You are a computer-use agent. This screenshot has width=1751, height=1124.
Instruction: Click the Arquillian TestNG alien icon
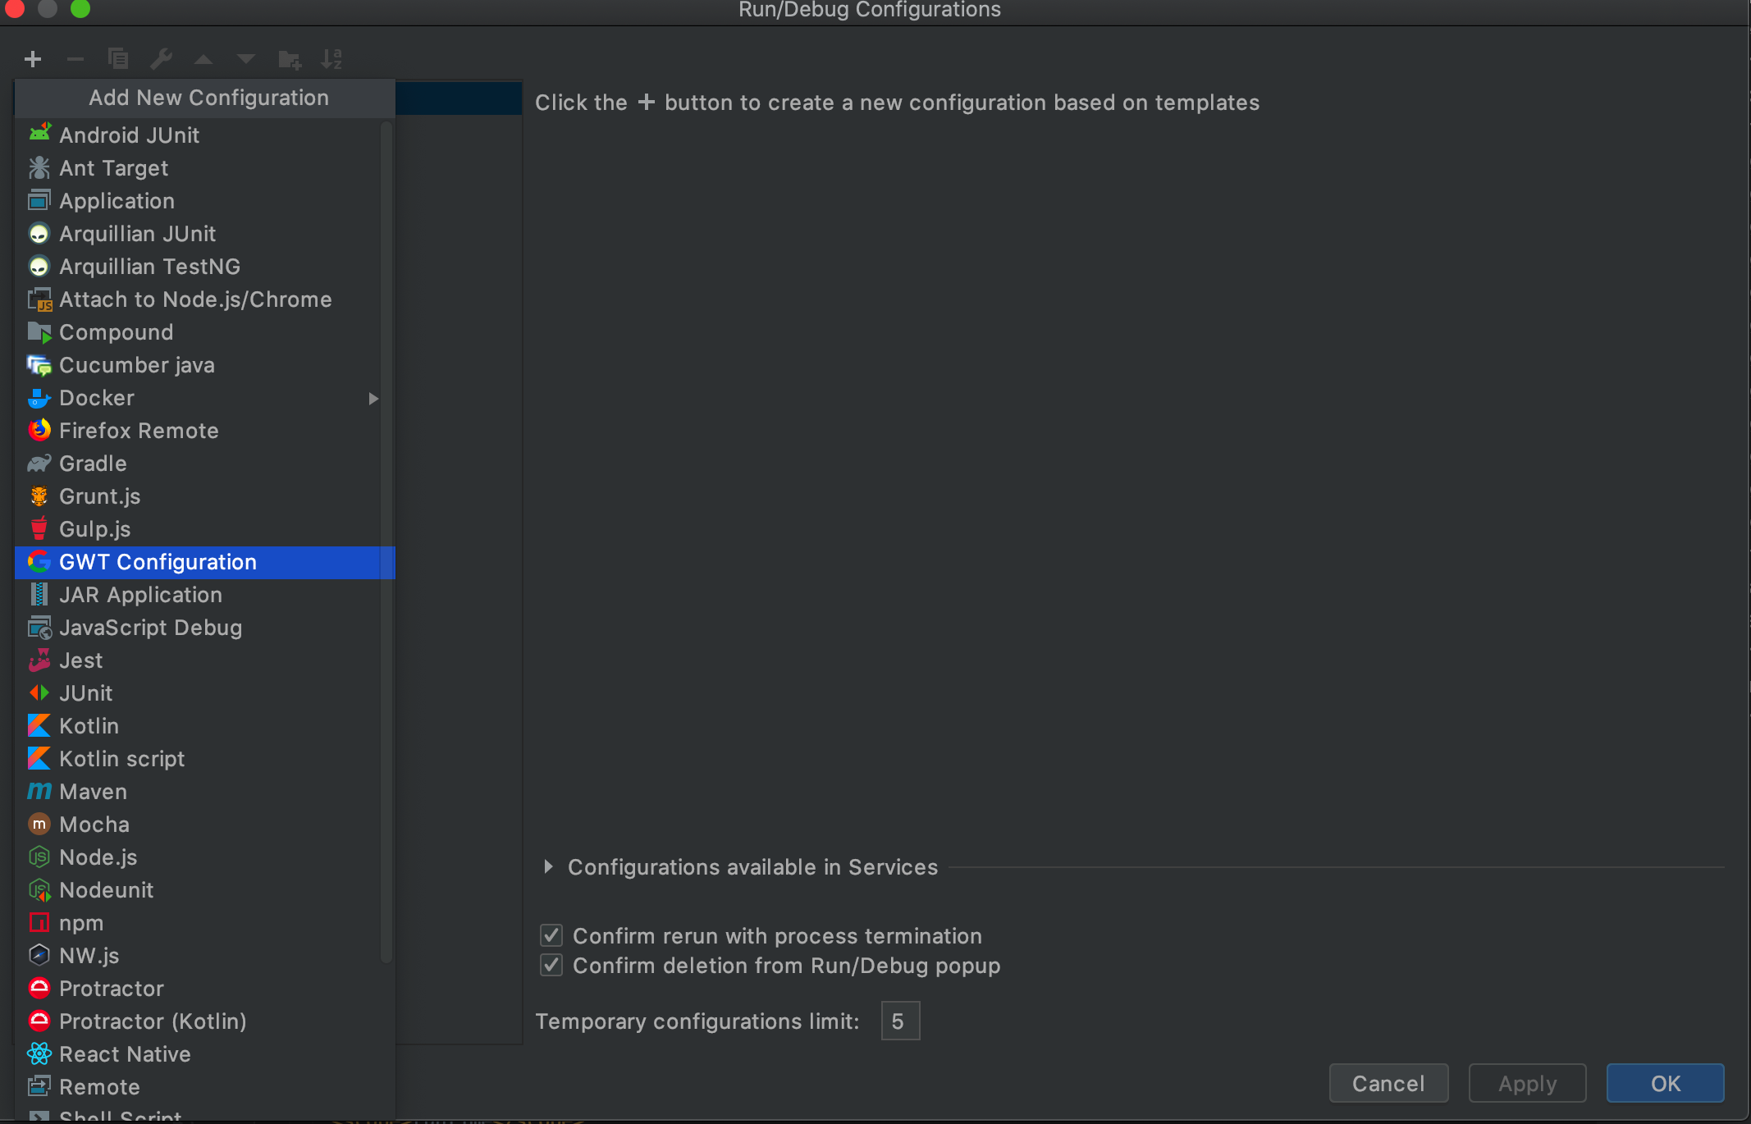(x=39, y=267)
